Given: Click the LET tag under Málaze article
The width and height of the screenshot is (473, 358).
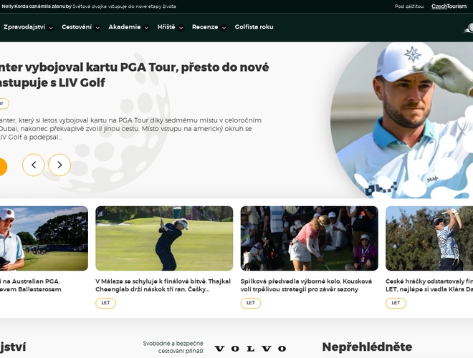Looking at the screenshot, I should coord(105,303).
